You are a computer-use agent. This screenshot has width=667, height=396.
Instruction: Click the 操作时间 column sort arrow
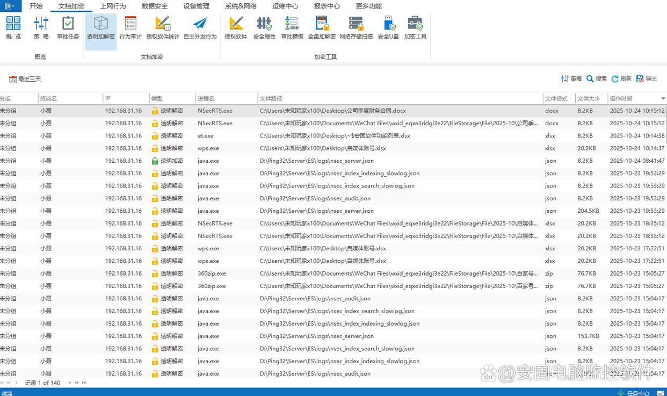click(663, 99)
